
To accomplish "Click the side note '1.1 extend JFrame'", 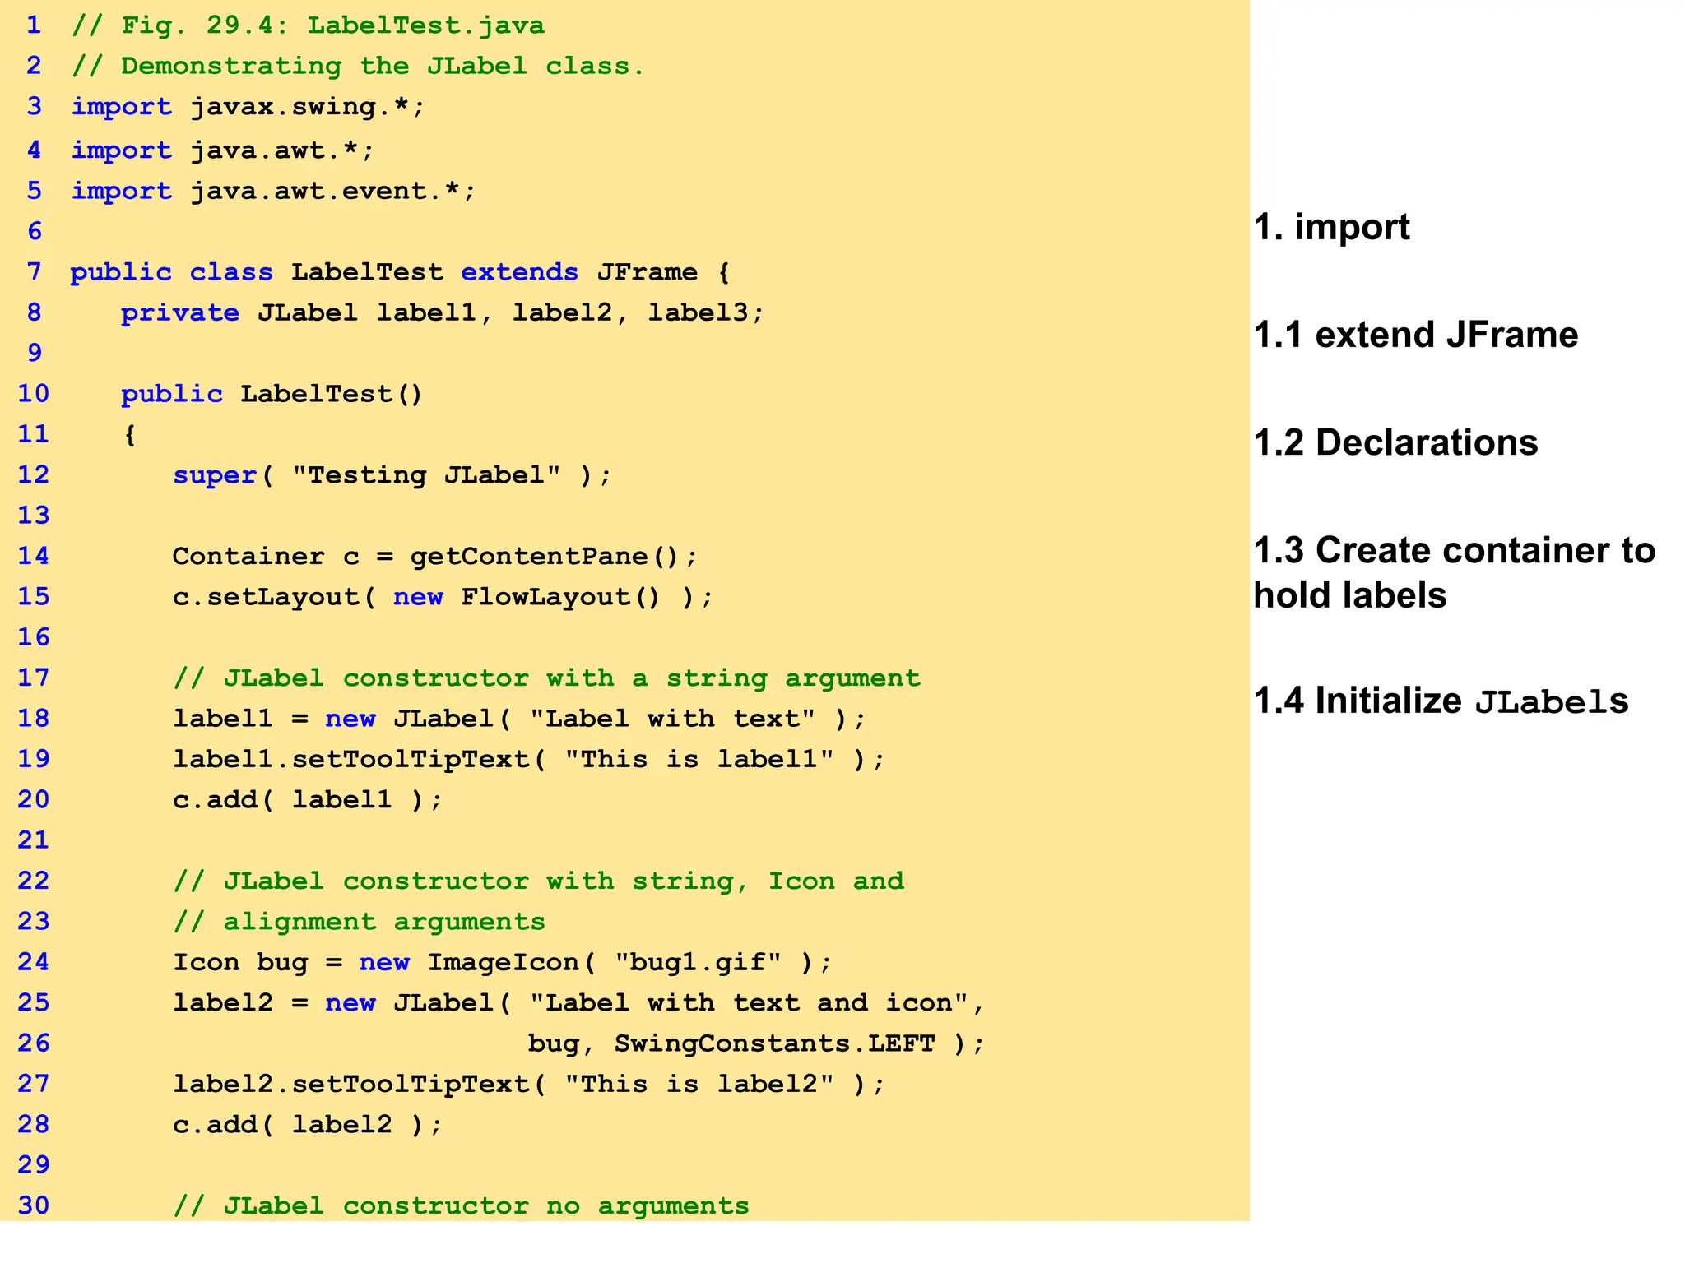I will (x=1415, y=335).
